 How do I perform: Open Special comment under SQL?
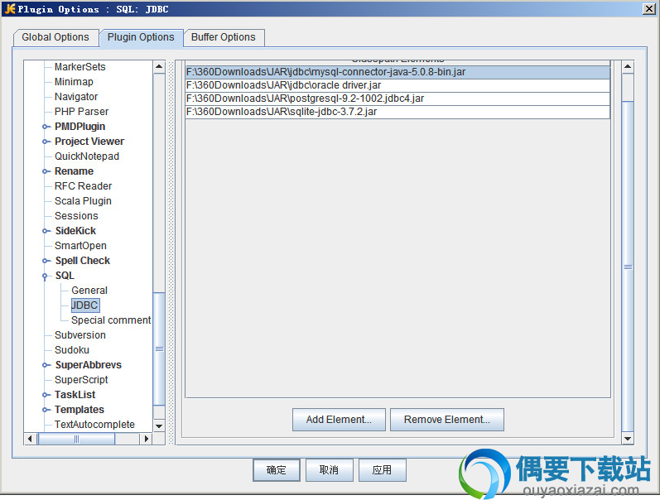coord(111,320)
